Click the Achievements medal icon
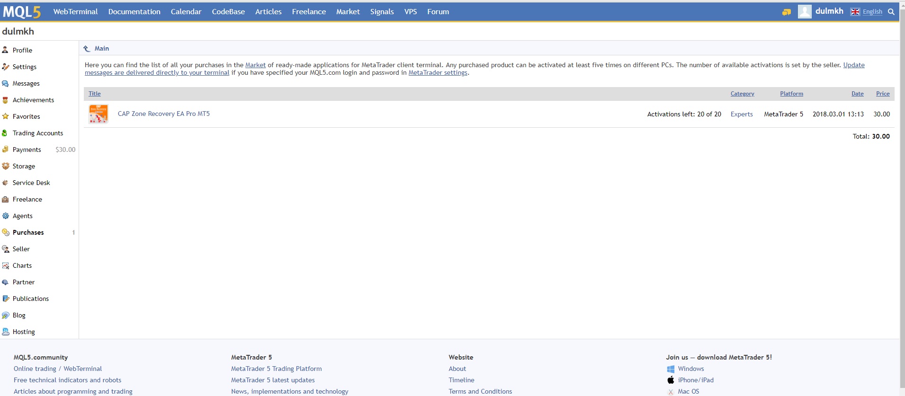The width and height of the screenshot is (905, 396). pyautogui.click(x=5, y=100)
